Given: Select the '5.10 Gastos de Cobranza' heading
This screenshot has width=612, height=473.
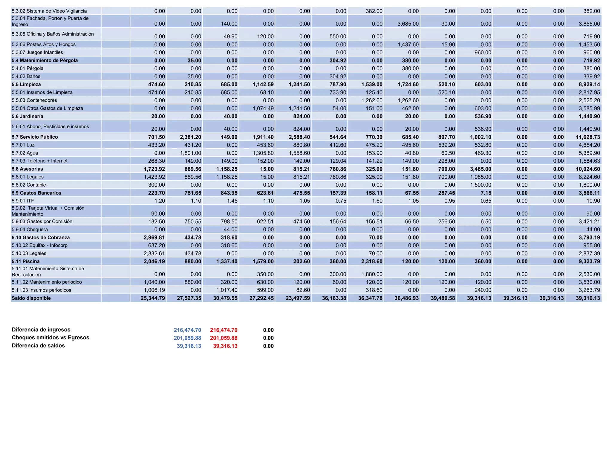Looking at the screenshot, I should point(41,238).
